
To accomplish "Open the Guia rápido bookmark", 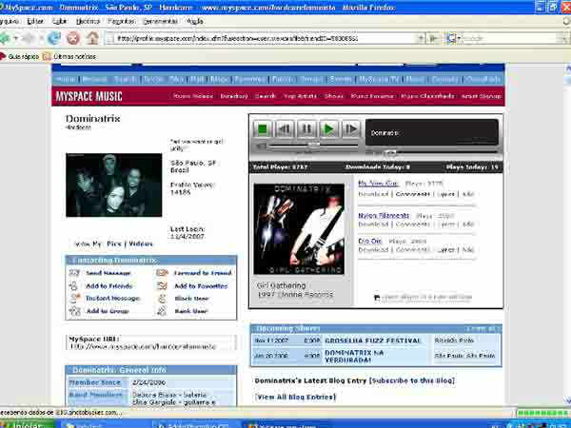I will (x=20, y=56).
